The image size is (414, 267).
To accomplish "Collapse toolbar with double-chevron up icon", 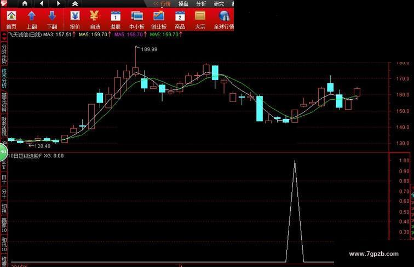I will [75, 4].
